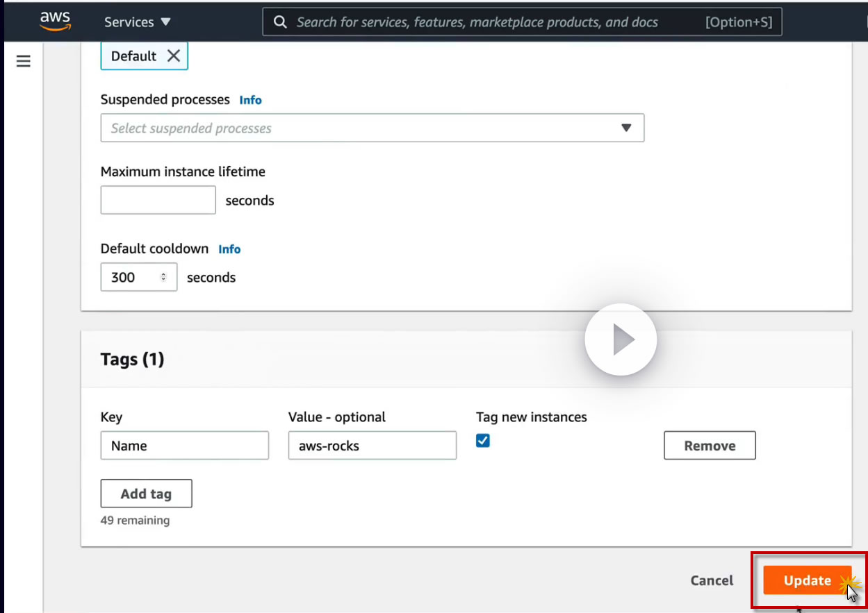Screen dimensions: 868x613
Task: Open the hamburger side navigation menu
Action: point(24,61)
